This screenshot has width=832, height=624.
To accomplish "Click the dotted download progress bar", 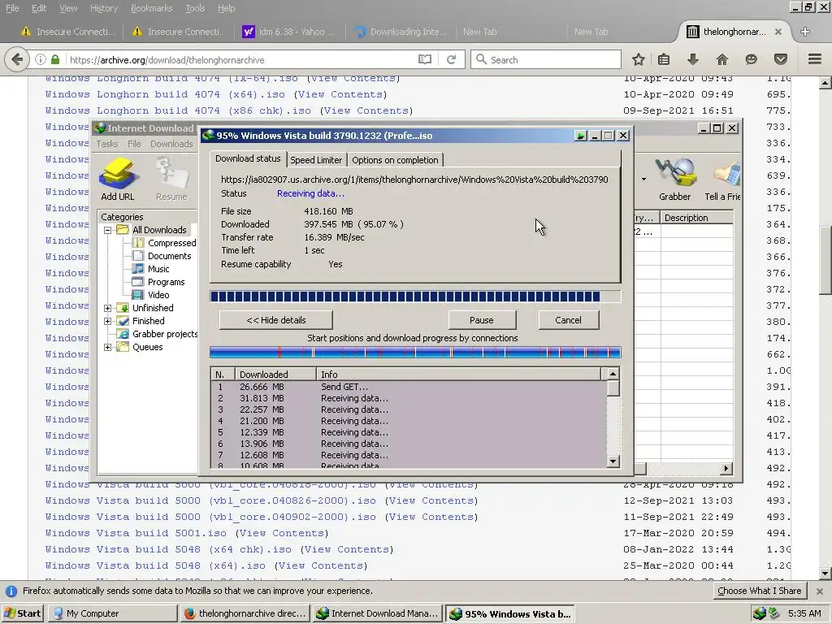I will coord(415,297).
